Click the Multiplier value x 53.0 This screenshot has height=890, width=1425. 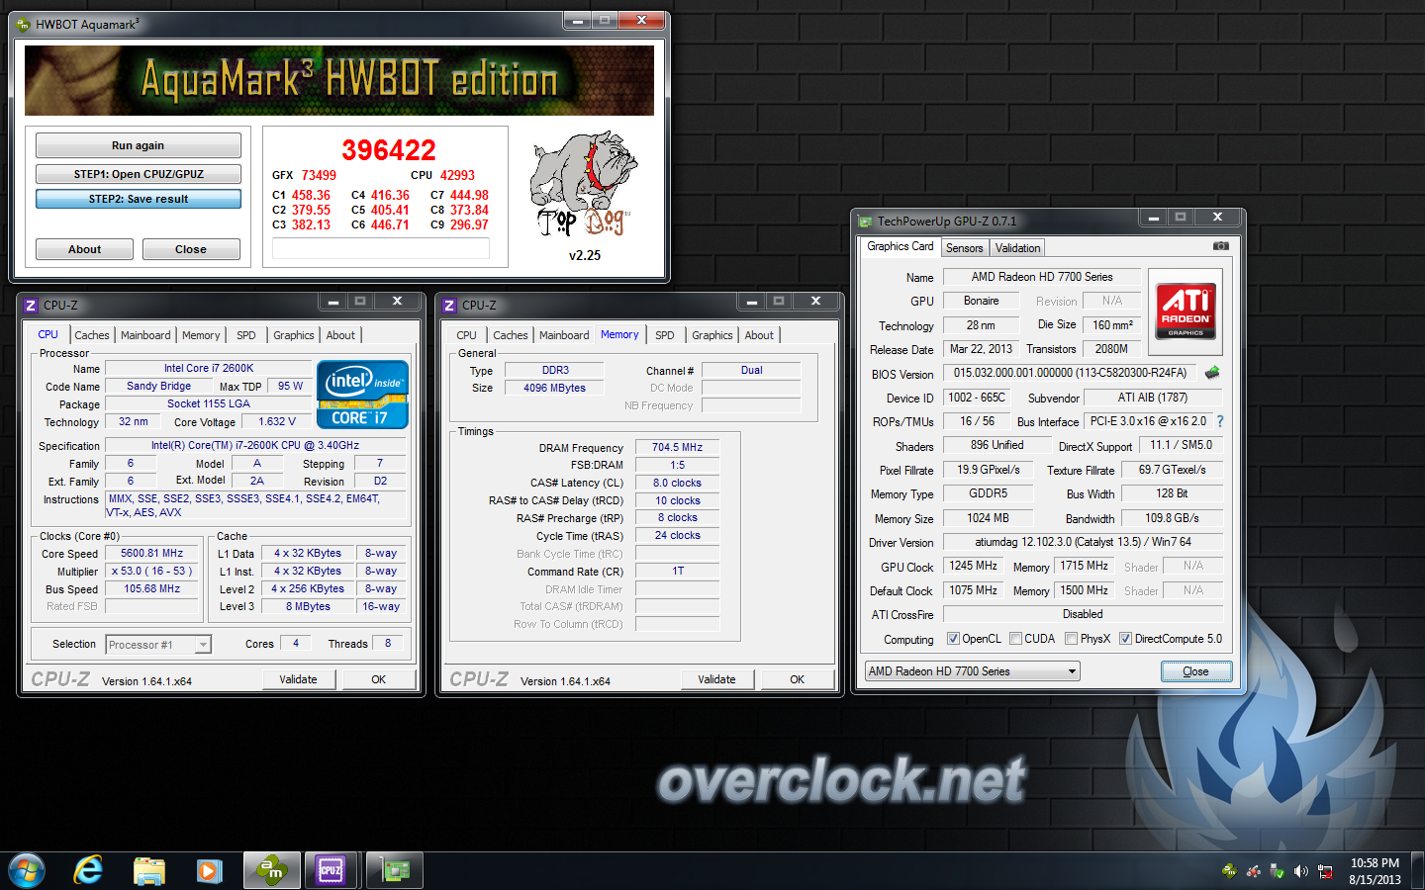(151, 572)
